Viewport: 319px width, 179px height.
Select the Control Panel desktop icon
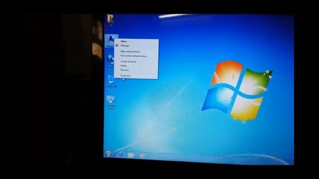[x=111, y=102]
